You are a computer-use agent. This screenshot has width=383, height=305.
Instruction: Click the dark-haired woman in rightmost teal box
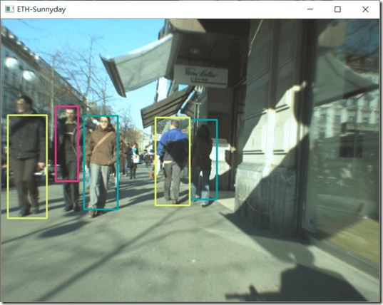pyautogui.click(x=204, y=160)
